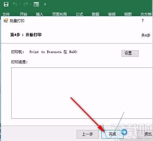The height and width of the screenshot is (141, 153).
Task: Go back with the 上一步 button
Action: (x=88, y=134)
